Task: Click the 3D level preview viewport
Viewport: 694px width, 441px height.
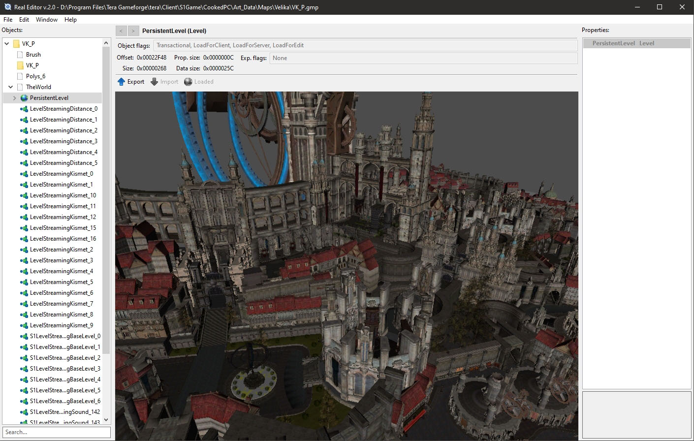Action: [347, 266]
